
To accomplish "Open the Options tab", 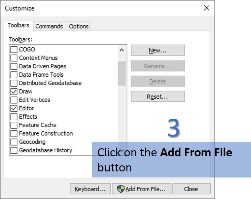I will [x=79, y=26].
